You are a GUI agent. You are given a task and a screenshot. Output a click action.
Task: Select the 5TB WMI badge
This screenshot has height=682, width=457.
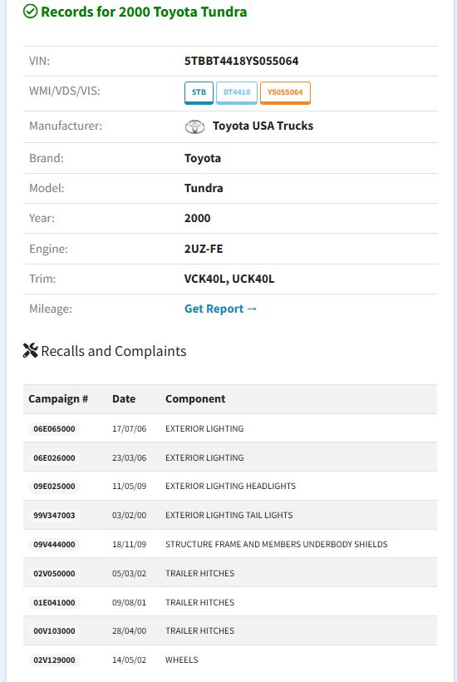pos(199,92)
